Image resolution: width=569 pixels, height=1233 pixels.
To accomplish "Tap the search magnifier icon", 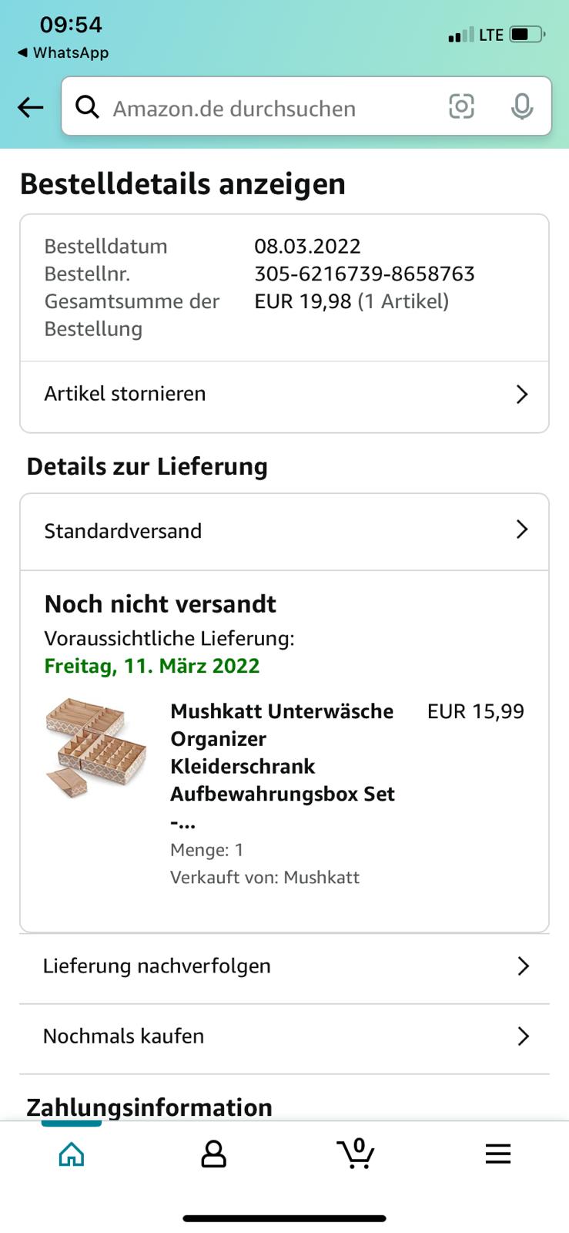I will click(88, 107).
